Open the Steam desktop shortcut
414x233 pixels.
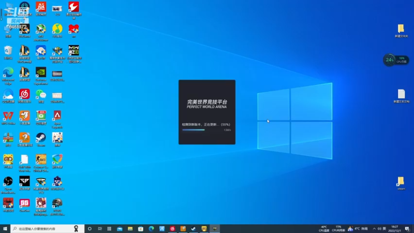click(x=41, y=139)
